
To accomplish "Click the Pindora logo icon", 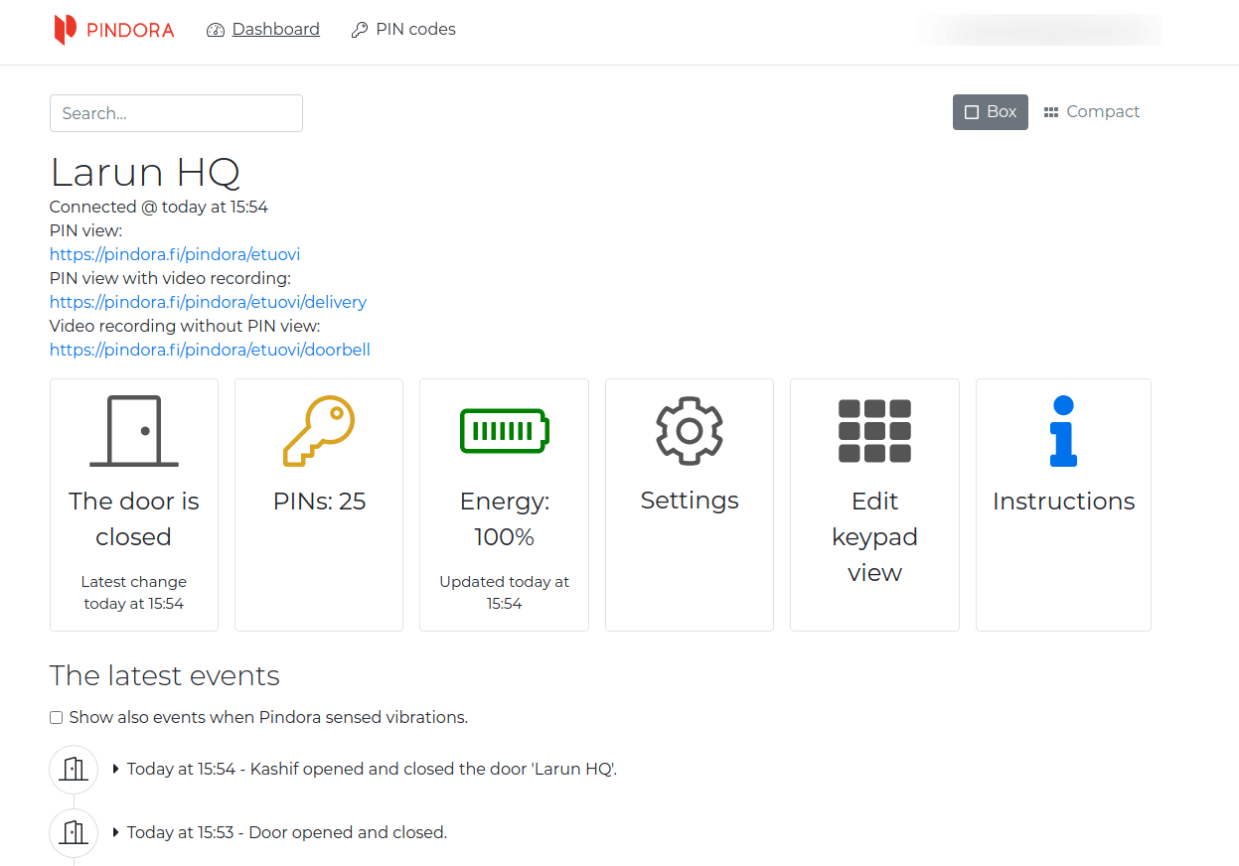I will [66, 29].
